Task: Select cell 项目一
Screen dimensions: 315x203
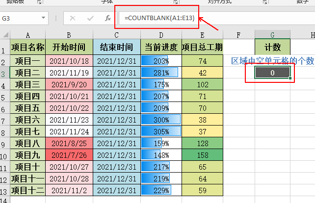Action: click(x=28, y=61)
